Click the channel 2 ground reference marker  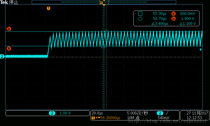click(2, 56)
